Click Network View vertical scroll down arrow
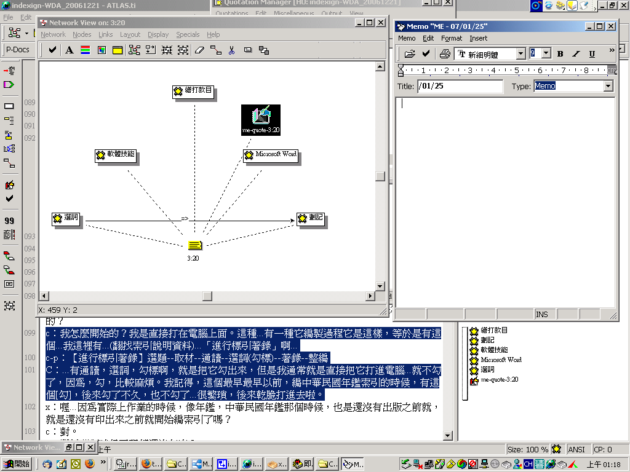The height and width of the screenshot is (472, 630). tap(380, 286)
